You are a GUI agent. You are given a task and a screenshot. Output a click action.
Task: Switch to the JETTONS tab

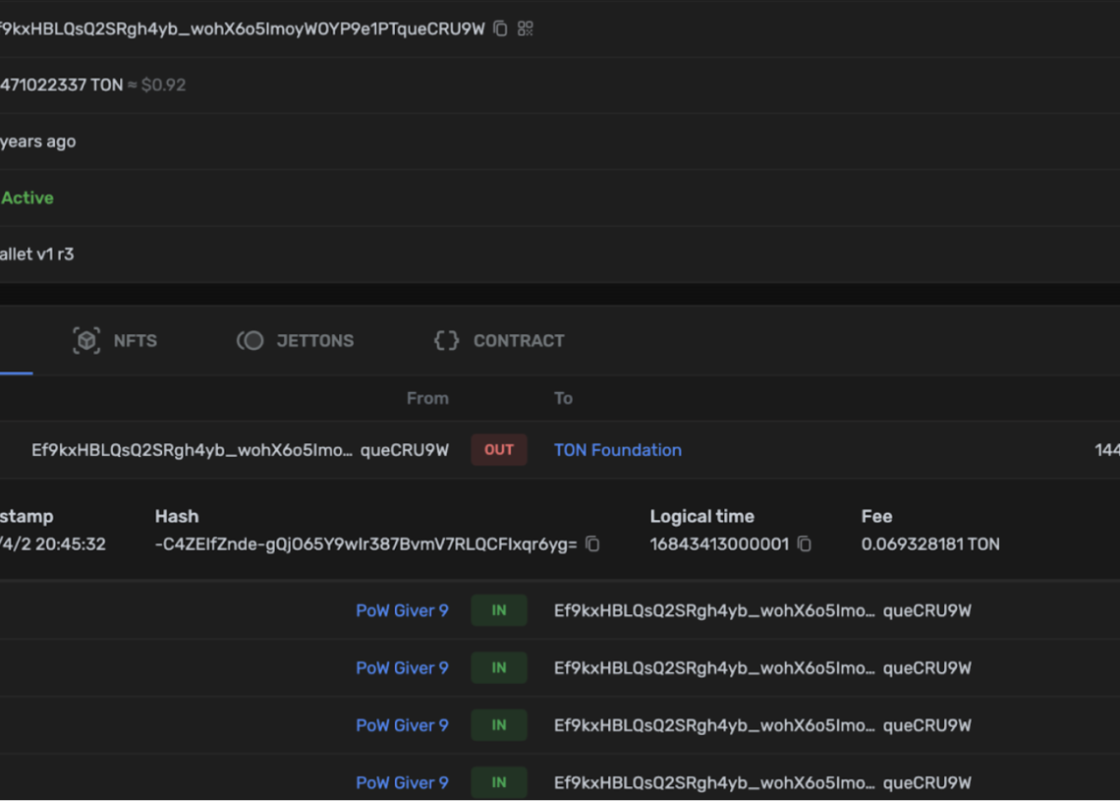tap(295, 341)
